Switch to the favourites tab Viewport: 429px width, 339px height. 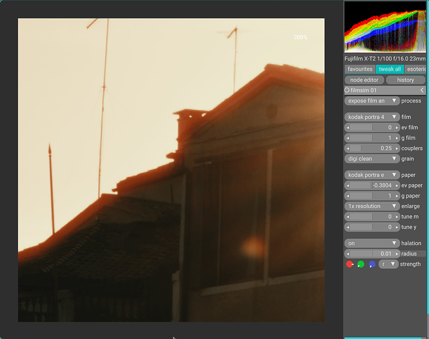(360, 69)
